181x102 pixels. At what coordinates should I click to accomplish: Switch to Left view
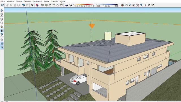[x=61, y=5]
